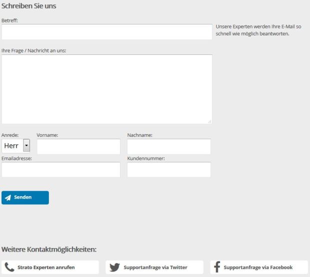
Task: Select the Emailadresse input field
Action: point(61,170)
